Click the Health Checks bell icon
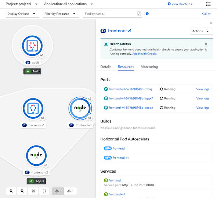The image size is (217, 198). coord(106,44)
